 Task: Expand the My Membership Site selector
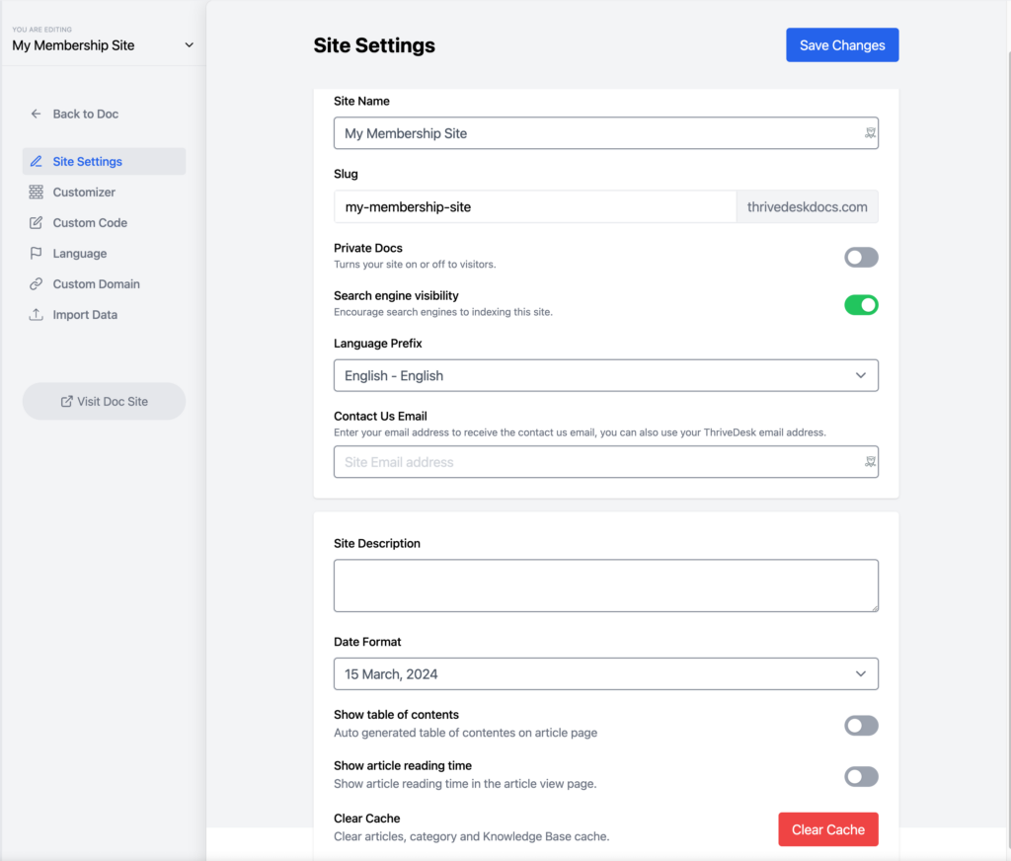pos(188,44)
